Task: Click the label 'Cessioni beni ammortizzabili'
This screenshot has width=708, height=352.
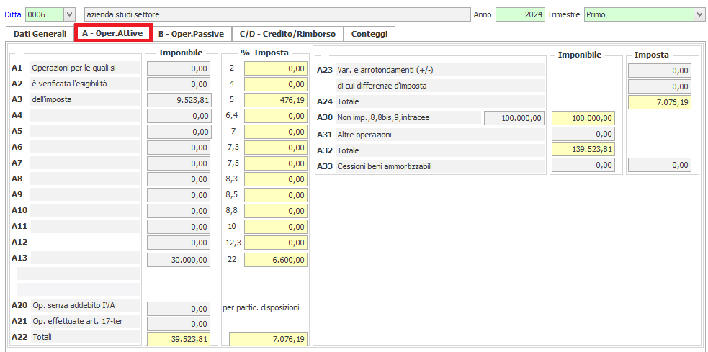Action: coord(385,166)
